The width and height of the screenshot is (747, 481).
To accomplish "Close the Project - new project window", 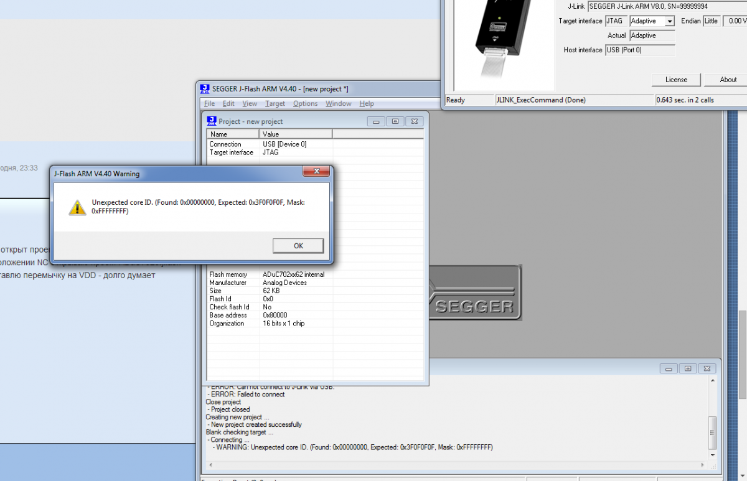I will 415,121.
